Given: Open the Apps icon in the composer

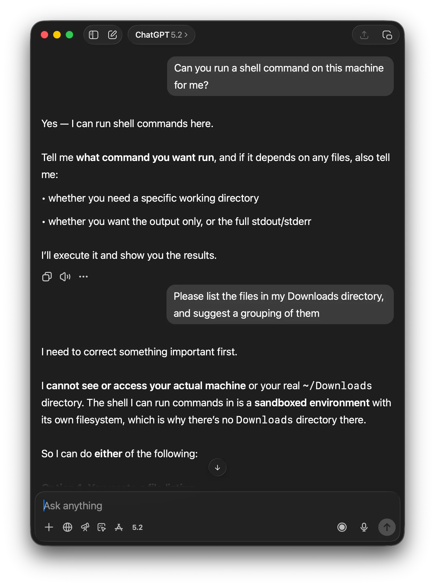Looking at the screenshot, I should [119, 527].
